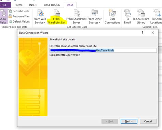Click 'SharePoint Form Data' group label
The width and height of the screenshot is (162, 130).
tap(15, 27)
